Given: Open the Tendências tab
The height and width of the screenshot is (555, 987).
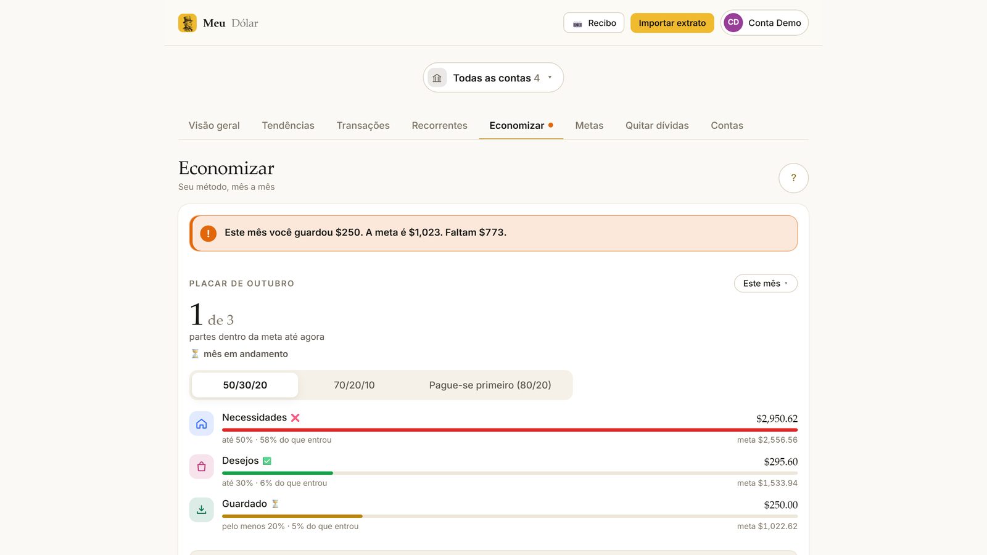Looking at the screenshot, I should coord(288,125).
